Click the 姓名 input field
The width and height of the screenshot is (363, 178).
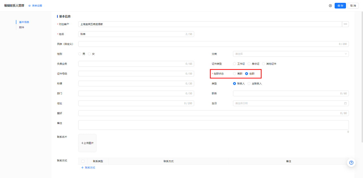pyautogui.click(x=136, y=34)
